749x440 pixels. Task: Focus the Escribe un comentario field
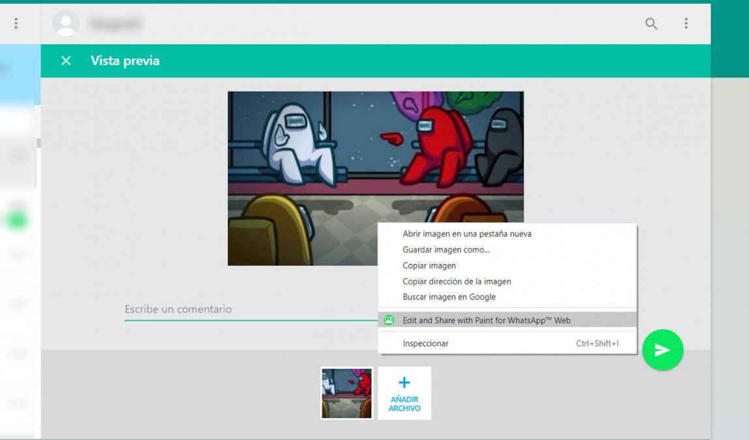pos(248,310)
